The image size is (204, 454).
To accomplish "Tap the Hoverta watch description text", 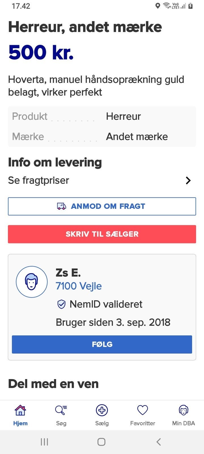I will [x=96, y=86].
